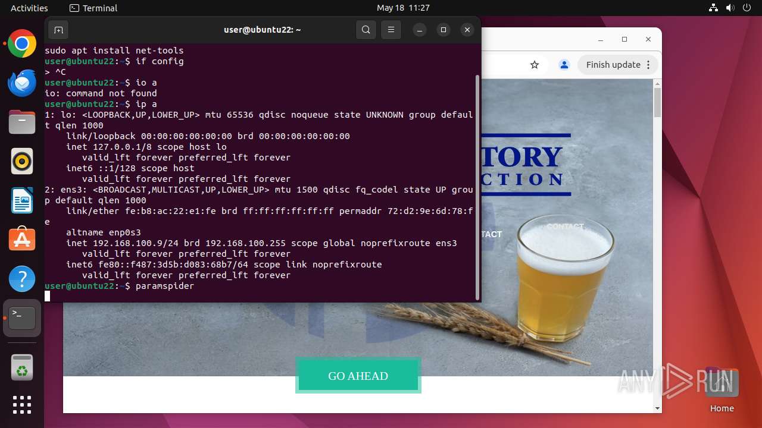This screenshot has width=762, height=428.
Task: Click the Chrome page vertical scrollbar thumb
Action: (x=657, y=102)
